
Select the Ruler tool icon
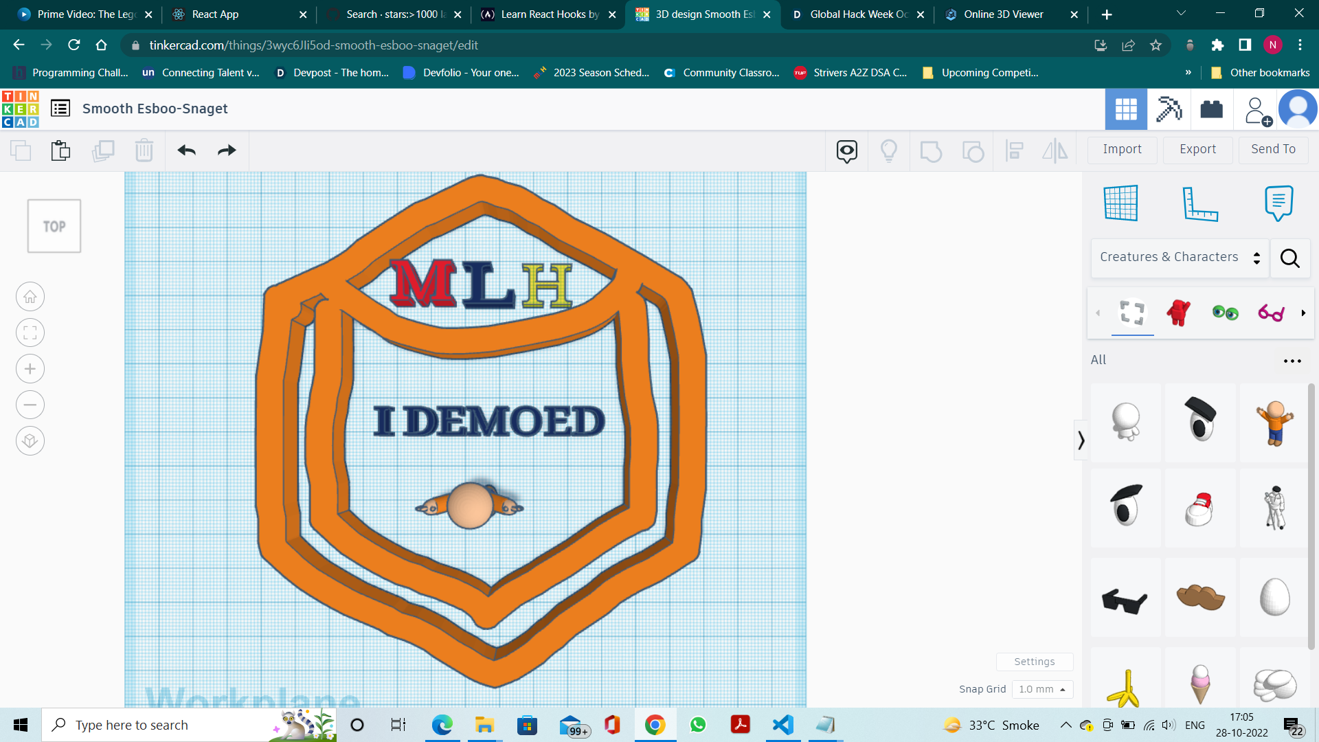(x=1199, y=203)
